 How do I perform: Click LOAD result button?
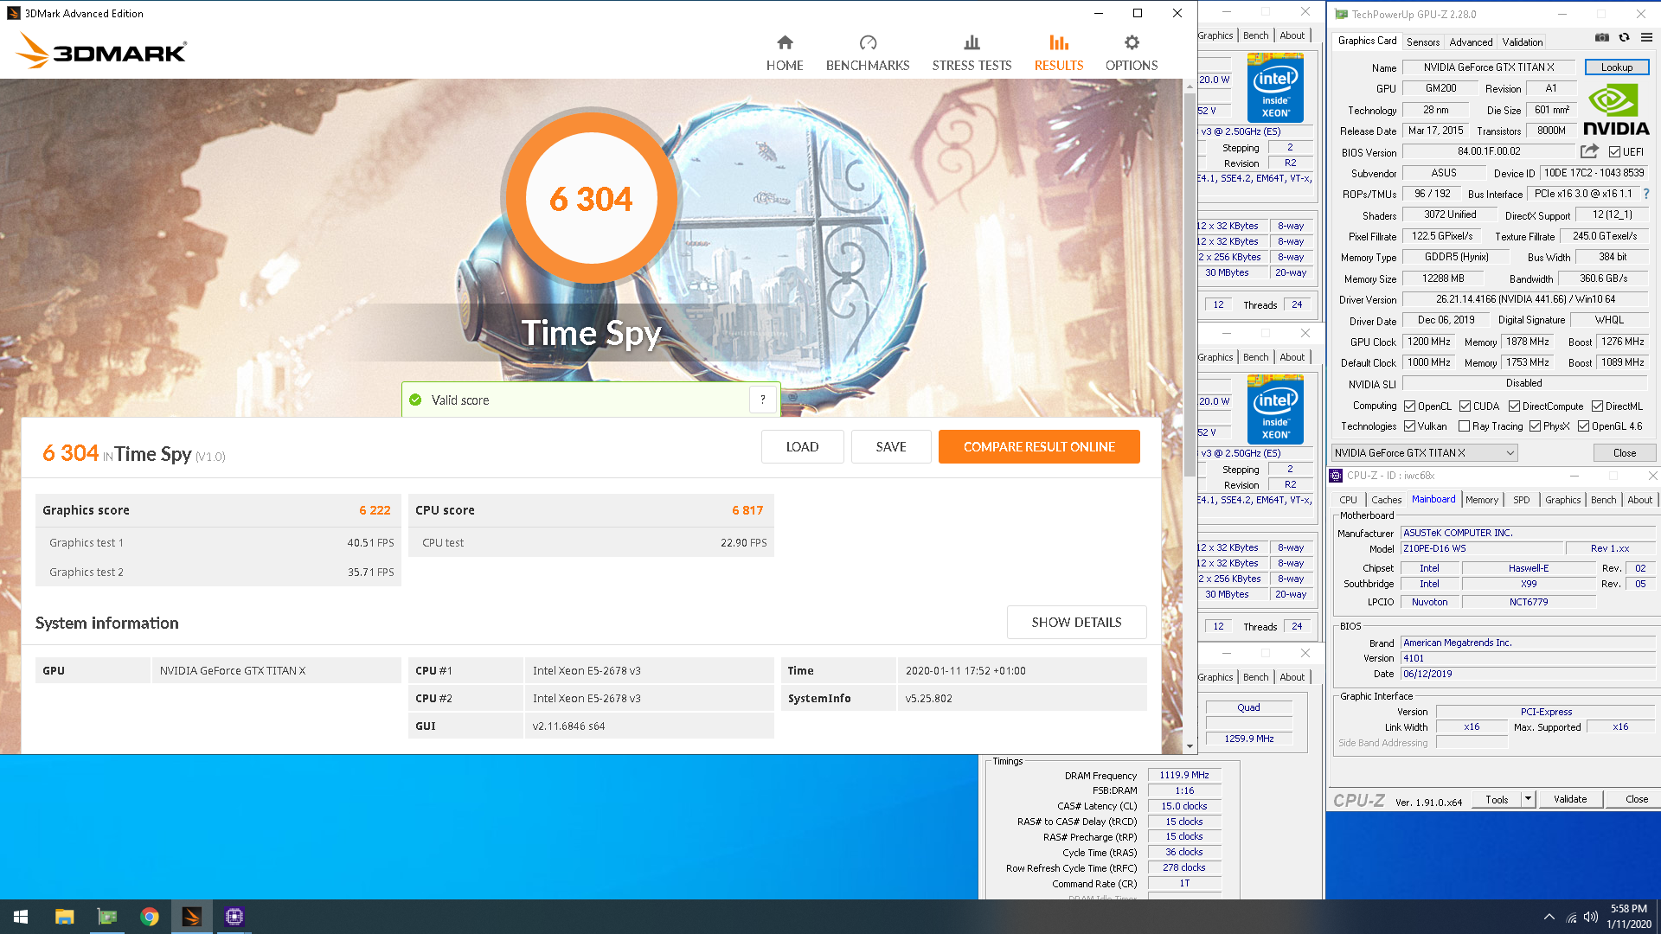pyautogui.click(x=802, y=446)
